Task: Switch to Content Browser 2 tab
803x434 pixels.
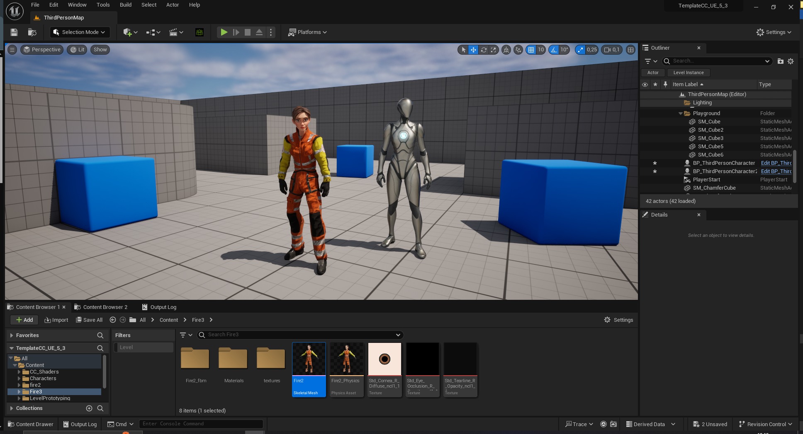Action: pos(101,307)
